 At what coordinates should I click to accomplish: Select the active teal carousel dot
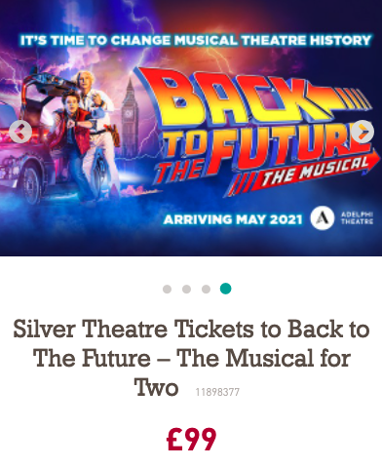click(225, 289)
